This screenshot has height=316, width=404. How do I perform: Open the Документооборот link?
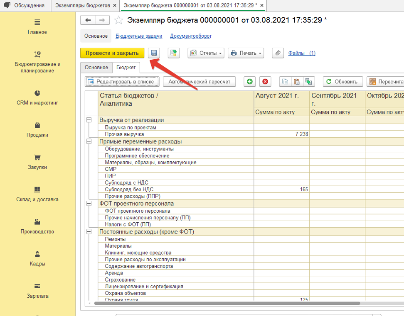click(191, 36)
